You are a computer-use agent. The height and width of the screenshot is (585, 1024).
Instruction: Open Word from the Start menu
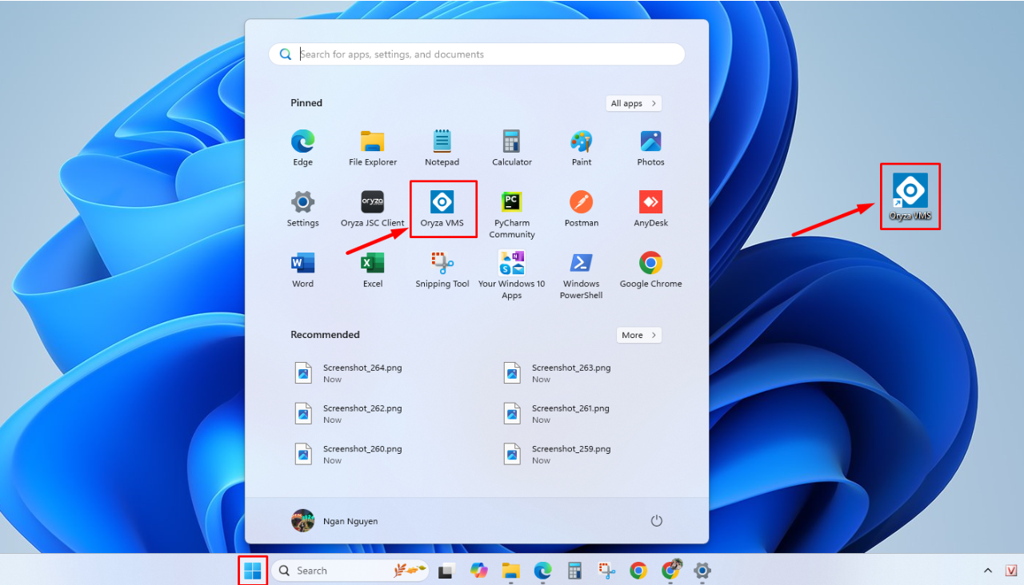[x=302, y=269]
